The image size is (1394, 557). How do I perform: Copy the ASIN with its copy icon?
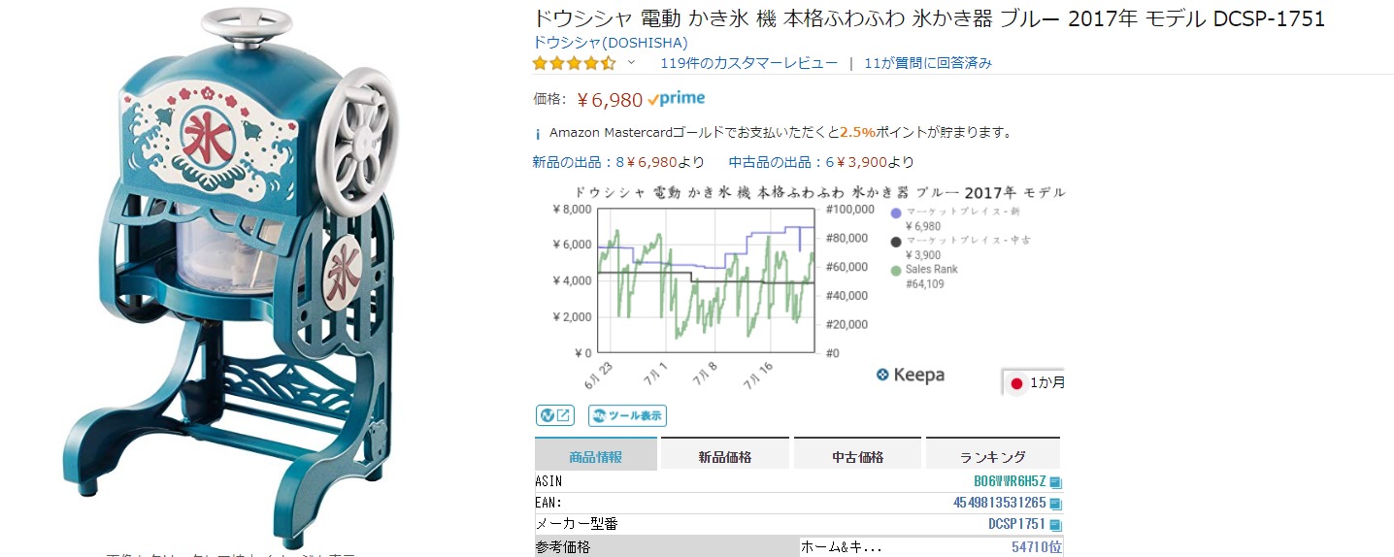(x=1055, y=482)
